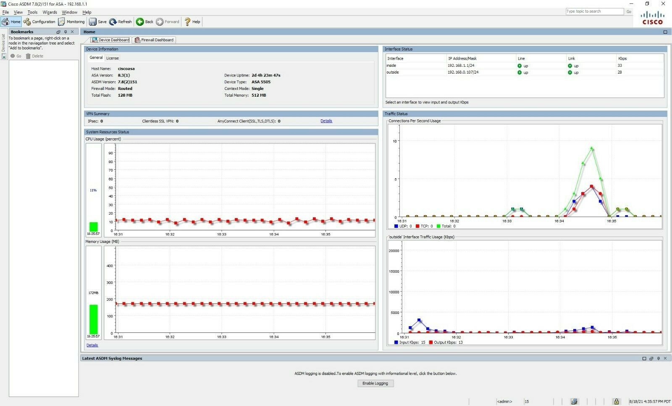Open the Tools menu
The height and width of the screenshot is (406, 672).
(32, 12)
